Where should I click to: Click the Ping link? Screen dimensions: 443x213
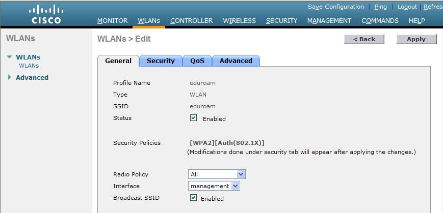tap(381, 7)
